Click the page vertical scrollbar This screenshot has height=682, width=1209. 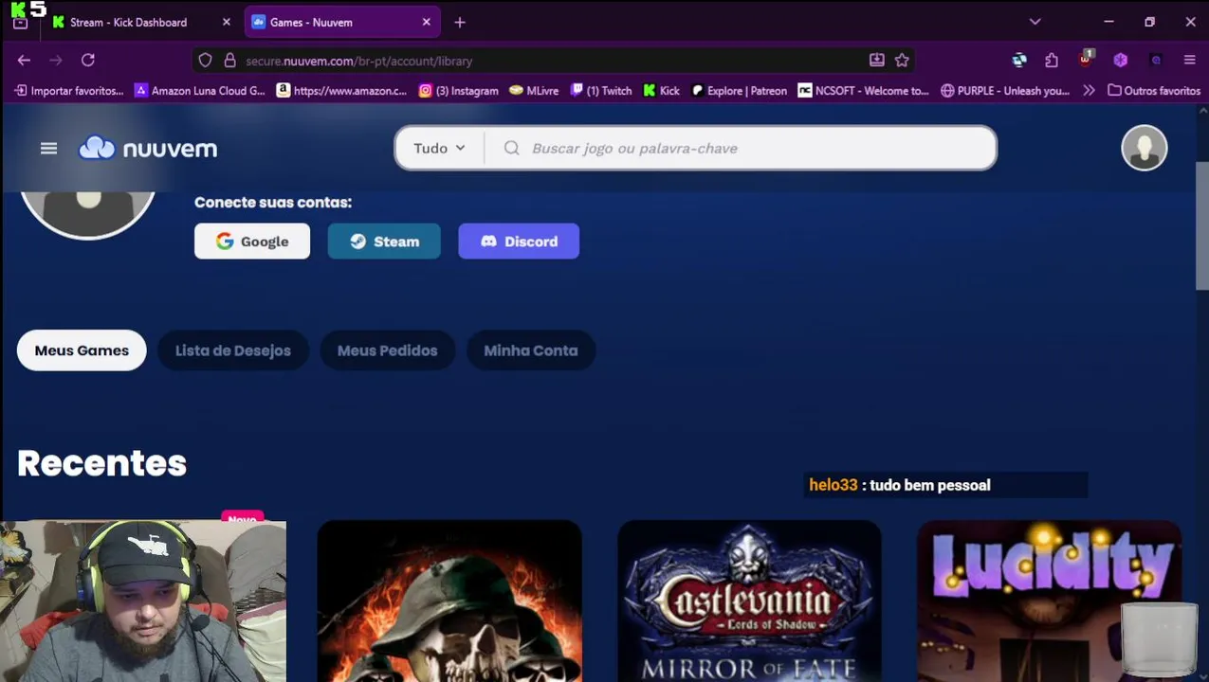[1201, 226]
